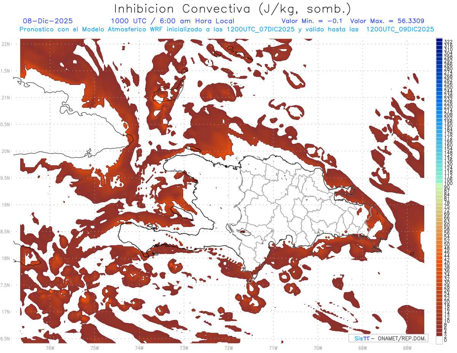
Task: Click the clipped '0.5N' latitude label
Action: pos(5,125)
